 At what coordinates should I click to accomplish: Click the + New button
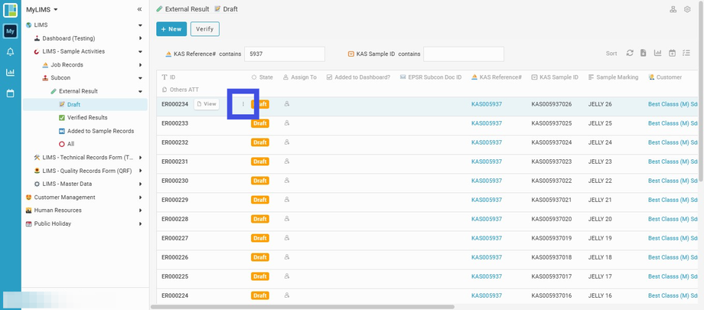pyautogui.click(x=171, y=29)
